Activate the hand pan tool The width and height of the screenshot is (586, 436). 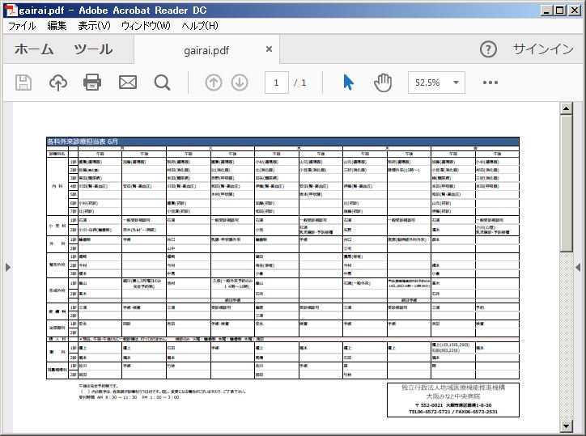tap(383, 83)
